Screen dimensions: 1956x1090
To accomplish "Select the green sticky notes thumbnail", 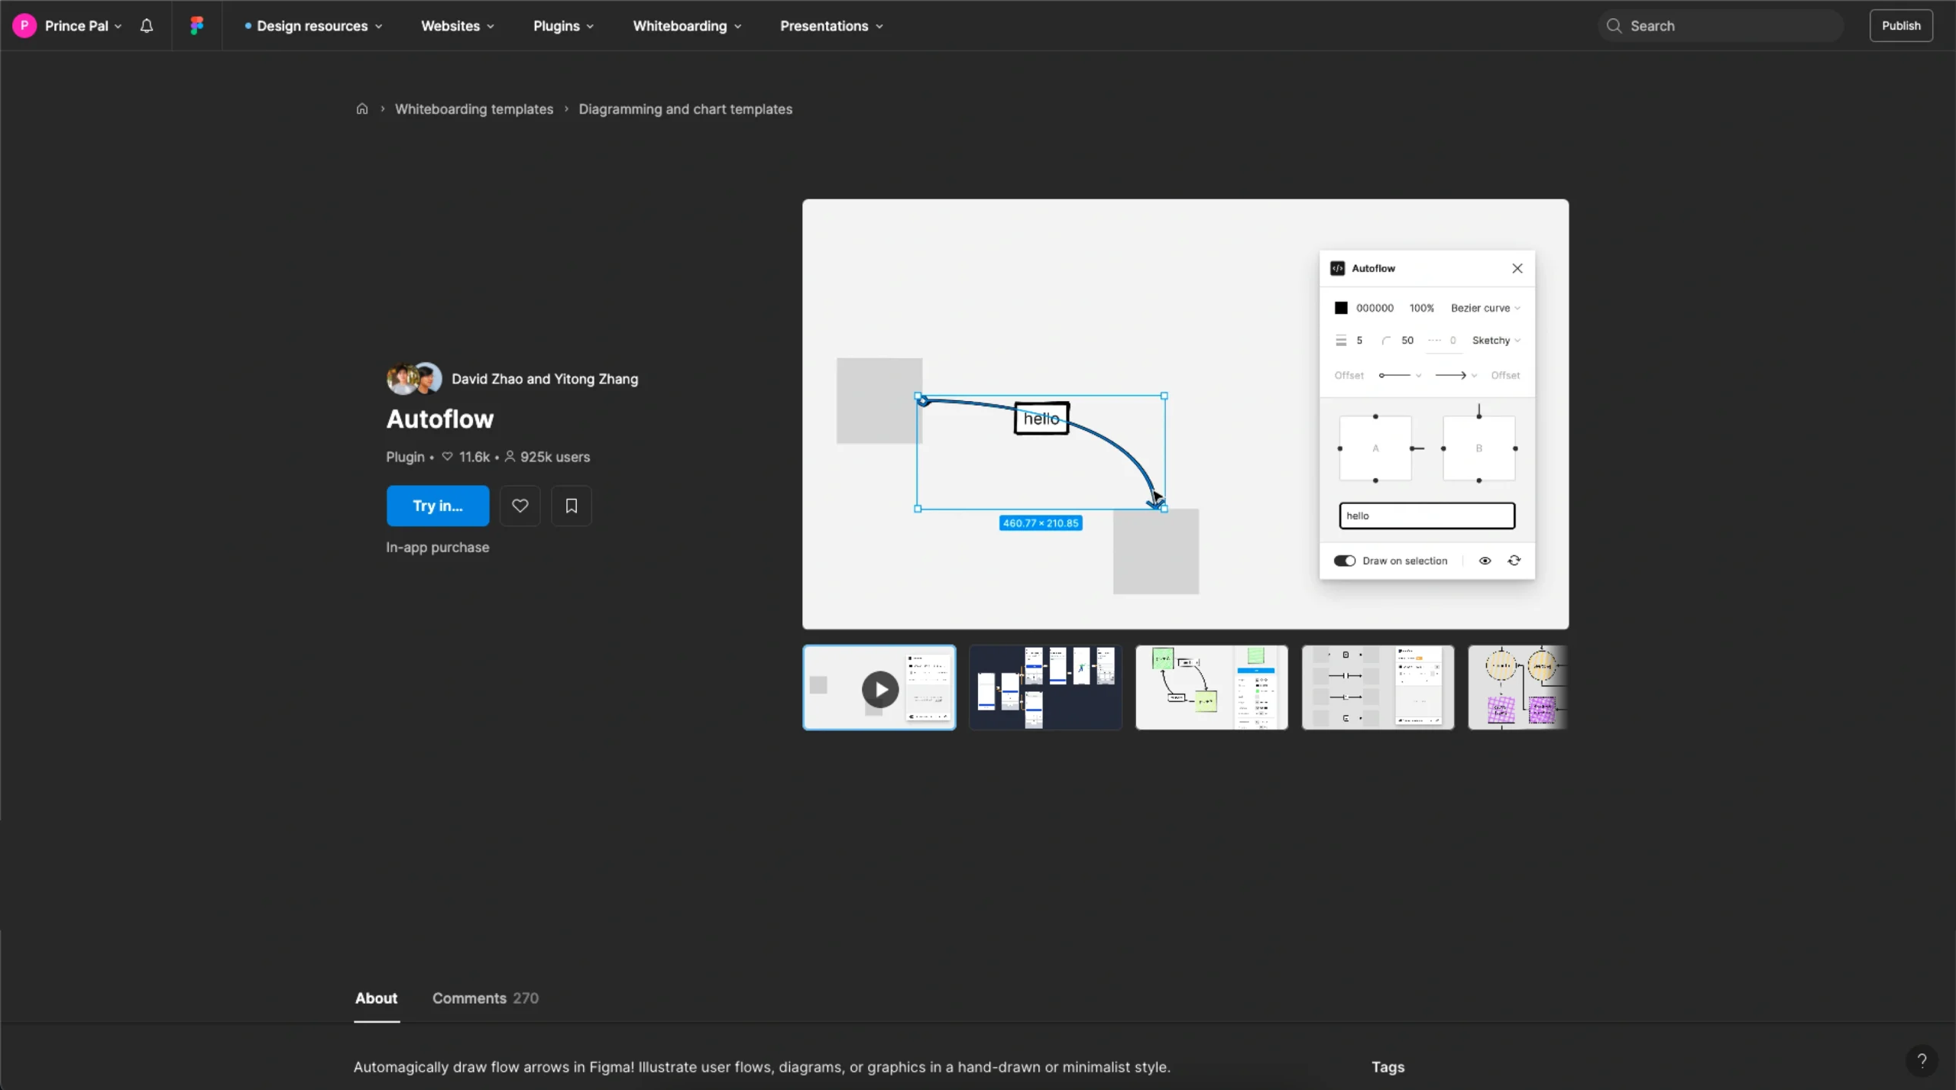I will [x=1212, y=688].
